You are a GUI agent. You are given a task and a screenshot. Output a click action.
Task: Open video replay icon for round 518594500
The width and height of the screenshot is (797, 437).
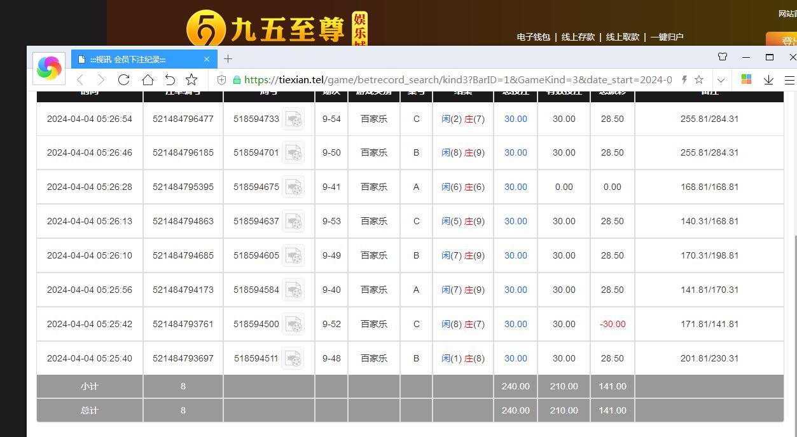click(x=293, y=324)
